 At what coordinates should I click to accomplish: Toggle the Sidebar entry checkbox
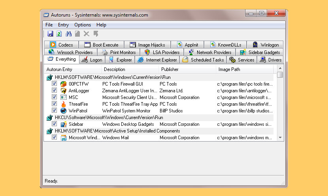[x=55, y=124]
